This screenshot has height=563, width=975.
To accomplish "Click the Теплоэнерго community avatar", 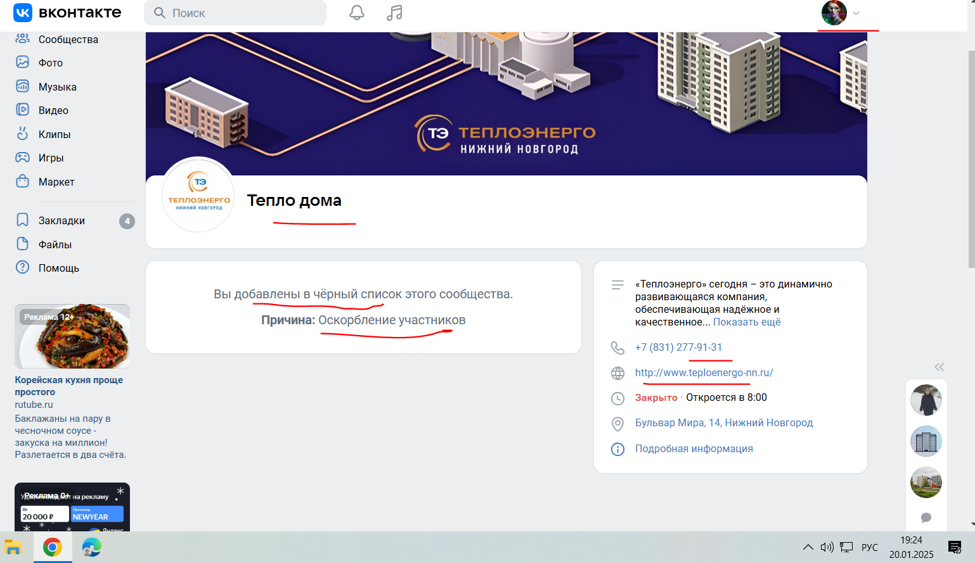I will (198, 195).
